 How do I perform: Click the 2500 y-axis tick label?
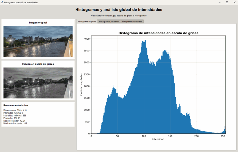click(87, 74)
